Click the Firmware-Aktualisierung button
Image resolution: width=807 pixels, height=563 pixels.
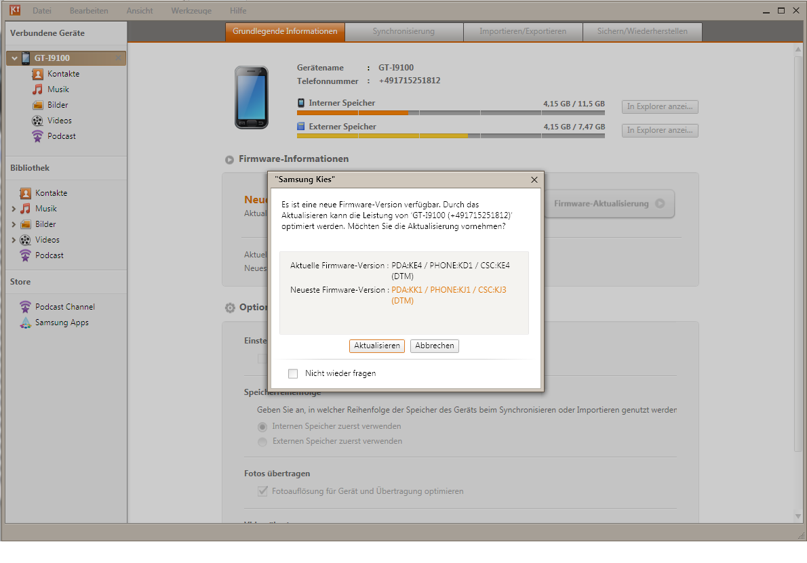click(610, 204)
